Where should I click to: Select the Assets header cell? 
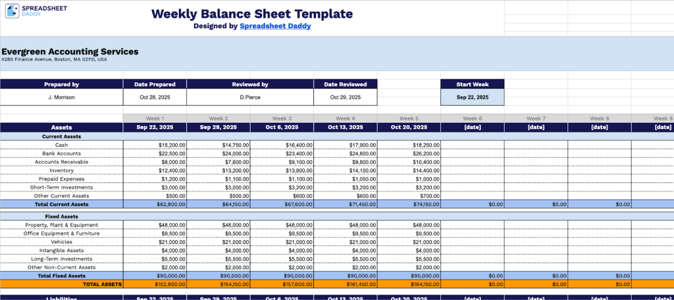pyautogui.click(x=61, y=127)
